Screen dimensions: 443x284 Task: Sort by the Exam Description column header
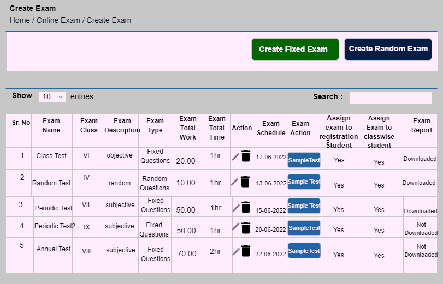click(x=122, y=125)
